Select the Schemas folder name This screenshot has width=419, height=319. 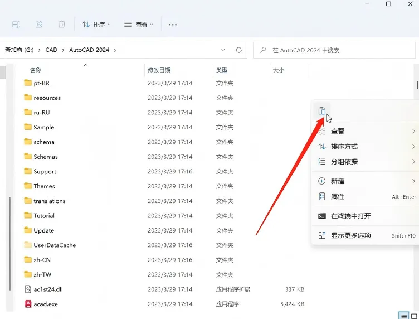(x=46, y=157)
